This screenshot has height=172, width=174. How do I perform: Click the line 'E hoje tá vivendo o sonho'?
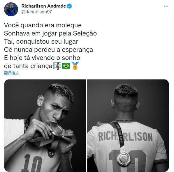pyautogui.click(x=42, y=58)
